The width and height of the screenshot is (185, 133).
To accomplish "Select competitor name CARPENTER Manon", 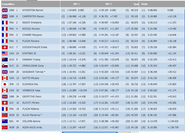I will coord(33,17).
